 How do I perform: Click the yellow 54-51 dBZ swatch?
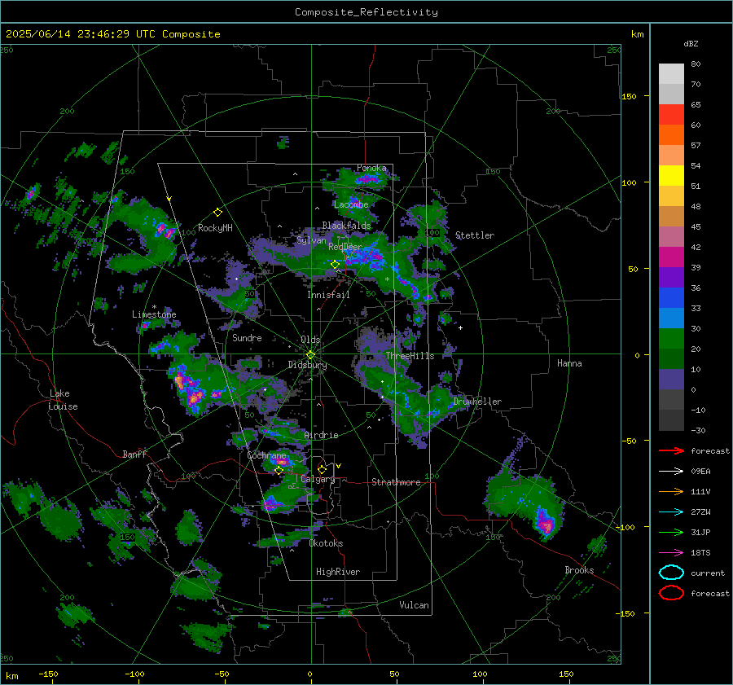coord(671,176)
